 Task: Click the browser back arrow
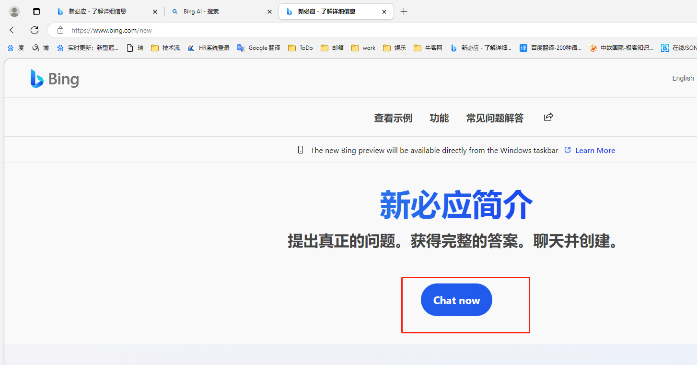coord(13,30)
